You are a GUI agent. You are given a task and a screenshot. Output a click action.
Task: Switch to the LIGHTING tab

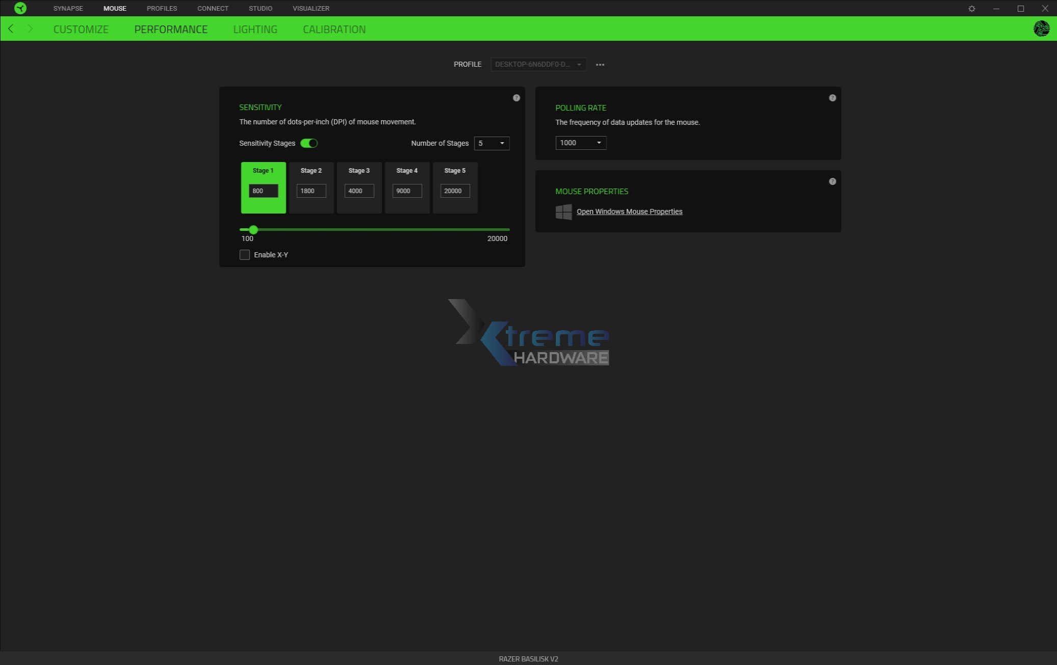pyautogui.click(x=255, y=29)
